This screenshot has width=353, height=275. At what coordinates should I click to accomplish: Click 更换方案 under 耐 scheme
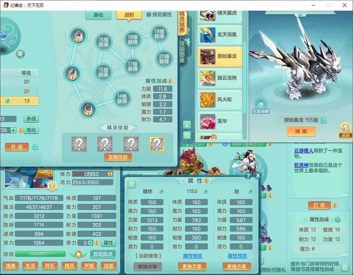pos(237,267)
